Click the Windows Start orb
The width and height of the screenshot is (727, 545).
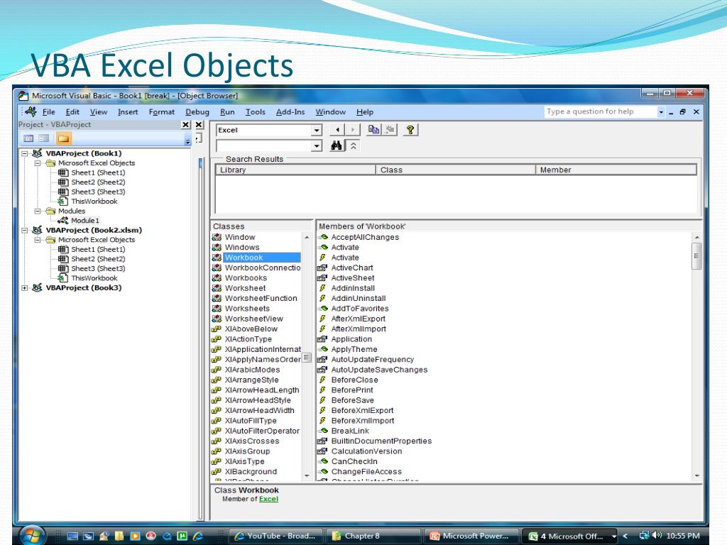(x=31, y=536)
